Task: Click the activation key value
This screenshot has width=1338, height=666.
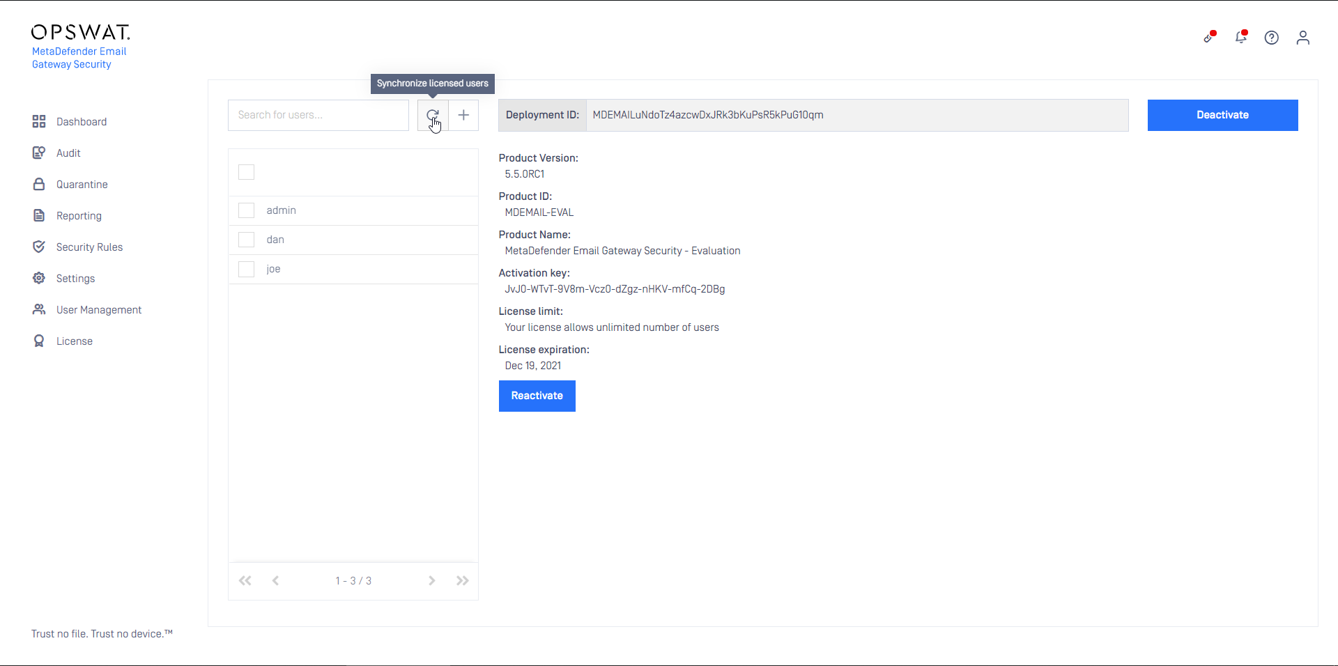Action: pos(615,289)
